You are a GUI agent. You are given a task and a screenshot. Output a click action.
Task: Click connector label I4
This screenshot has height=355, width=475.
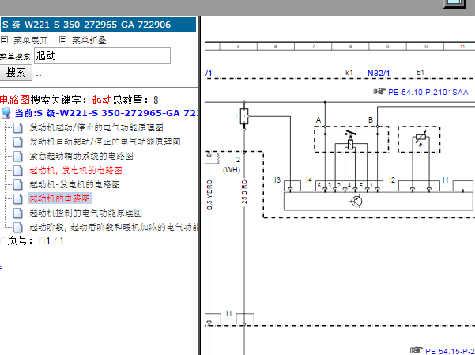pyautogui.click(x=309, y=180)
